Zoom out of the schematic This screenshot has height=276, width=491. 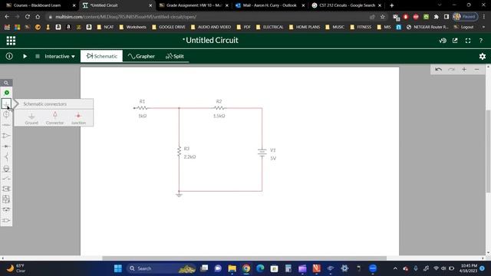tap(476, 69)
